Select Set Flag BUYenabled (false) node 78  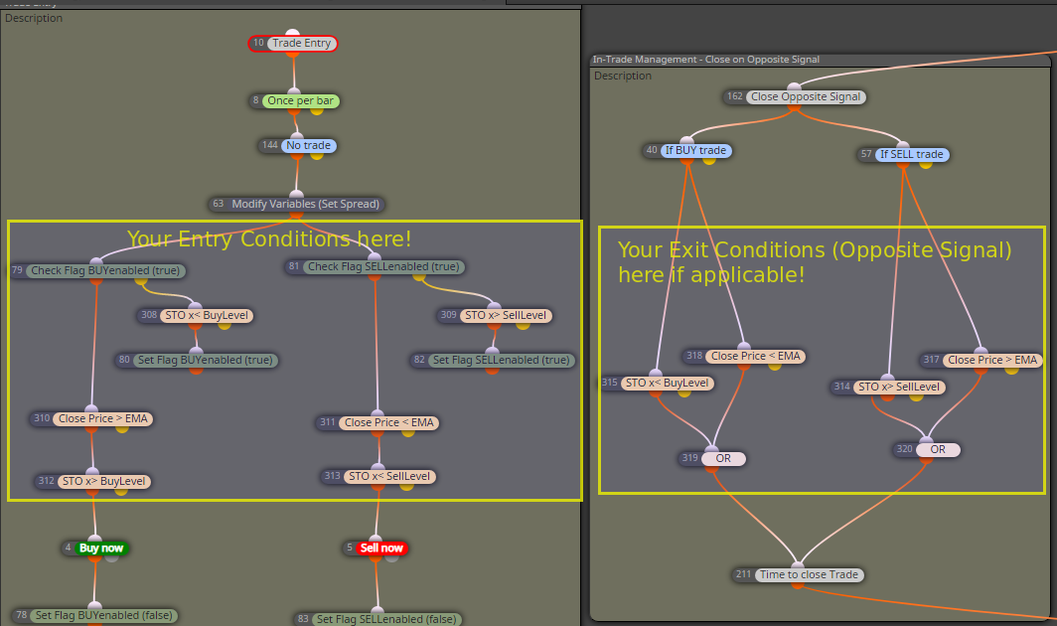pos(95,615)
